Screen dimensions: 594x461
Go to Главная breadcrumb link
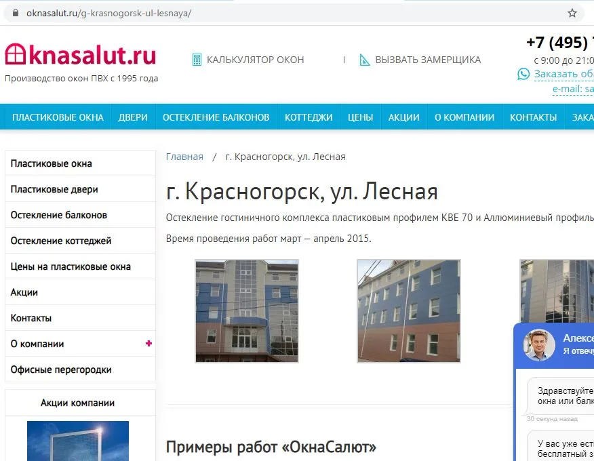coord(184,157)
